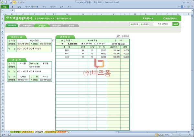Viewport: 194px width, 137px height.
Task: Minimize the ribbon with the caret icon
Action: (x=178, y=7)
